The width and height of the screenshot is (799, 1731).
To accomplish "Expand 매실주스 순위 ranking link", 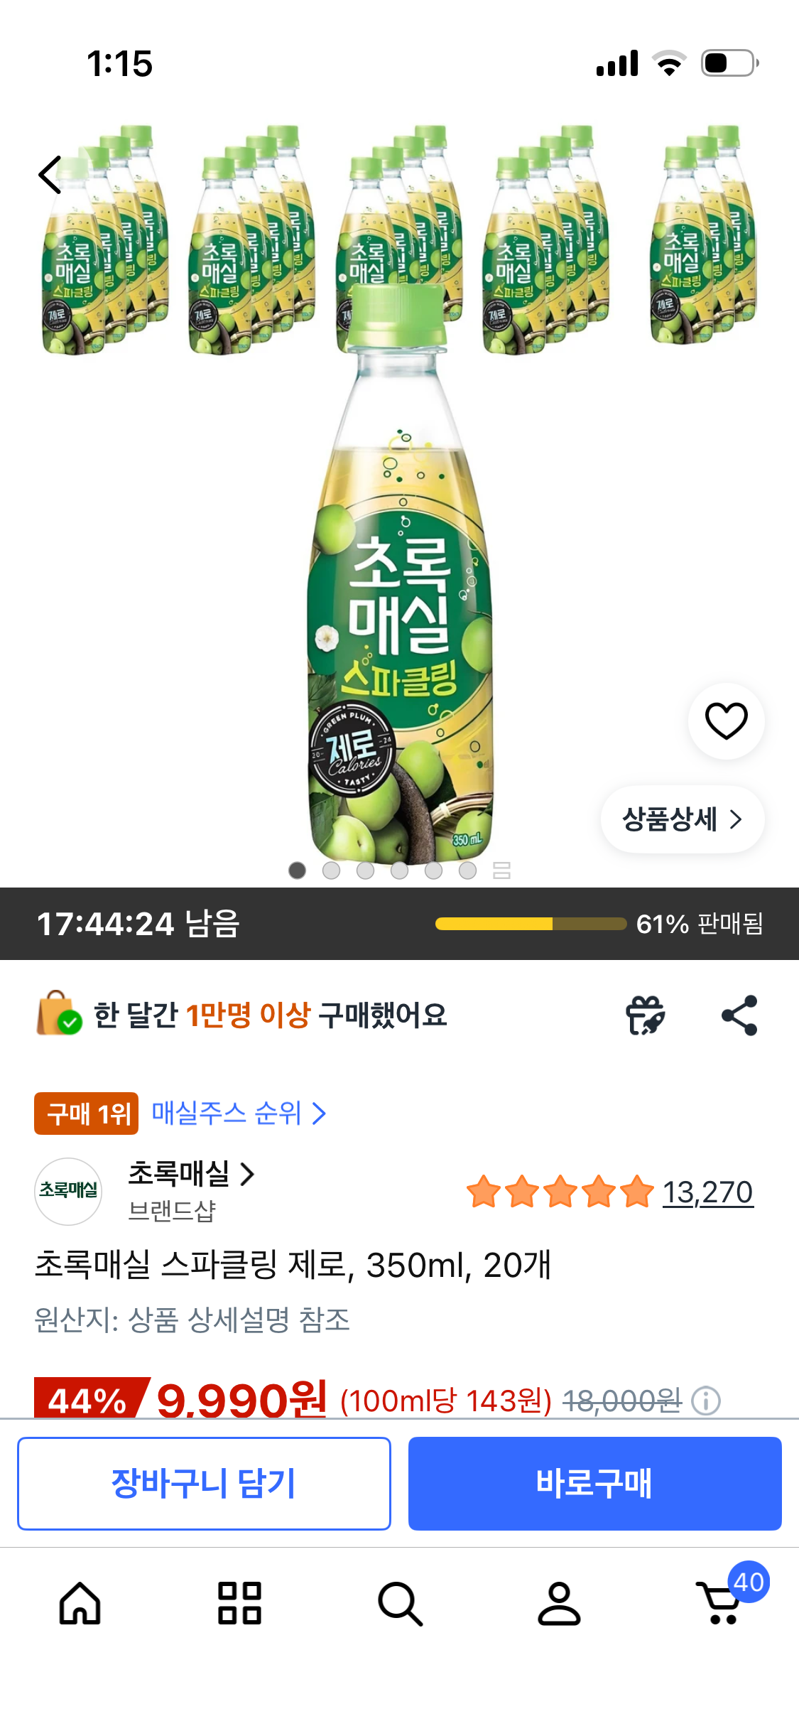I will [239, 1113].
